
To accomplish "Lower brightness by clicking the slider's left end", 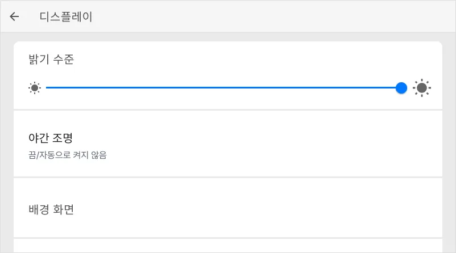I will coord(48,87).
